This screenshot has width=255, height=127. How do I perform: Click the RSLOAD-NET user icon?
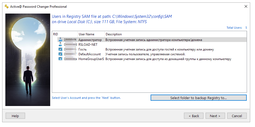tap(60, 45)
